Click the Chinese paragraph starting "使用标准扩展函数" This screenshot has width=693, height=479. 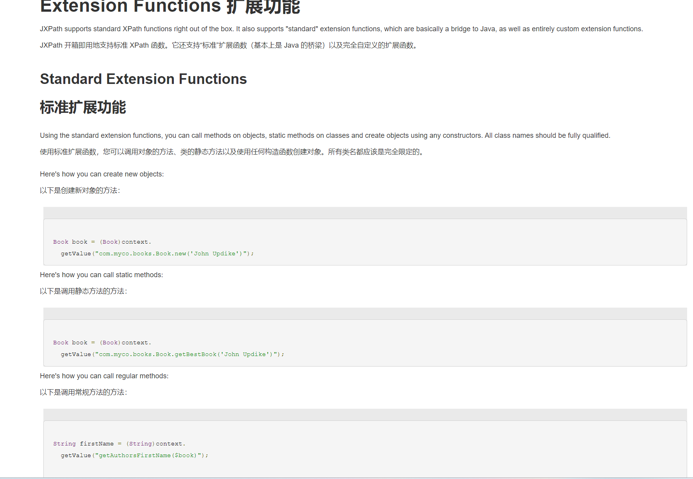point(233,152)
